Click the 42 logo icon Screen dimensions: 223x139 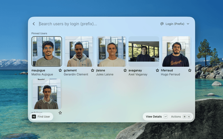pos(34,117)
